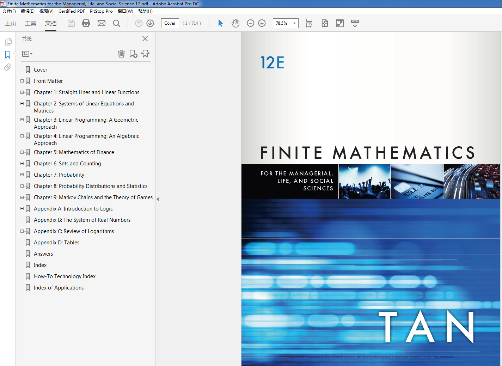Image resolution: width=502 pixels, height=366 pixels.
Task: Open the 帮助(H) menu
Action: pyautogui.click(x=145, y=11)
